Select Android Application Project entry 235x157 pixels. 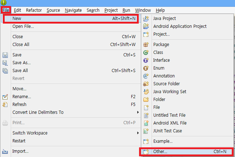[187, 26]
